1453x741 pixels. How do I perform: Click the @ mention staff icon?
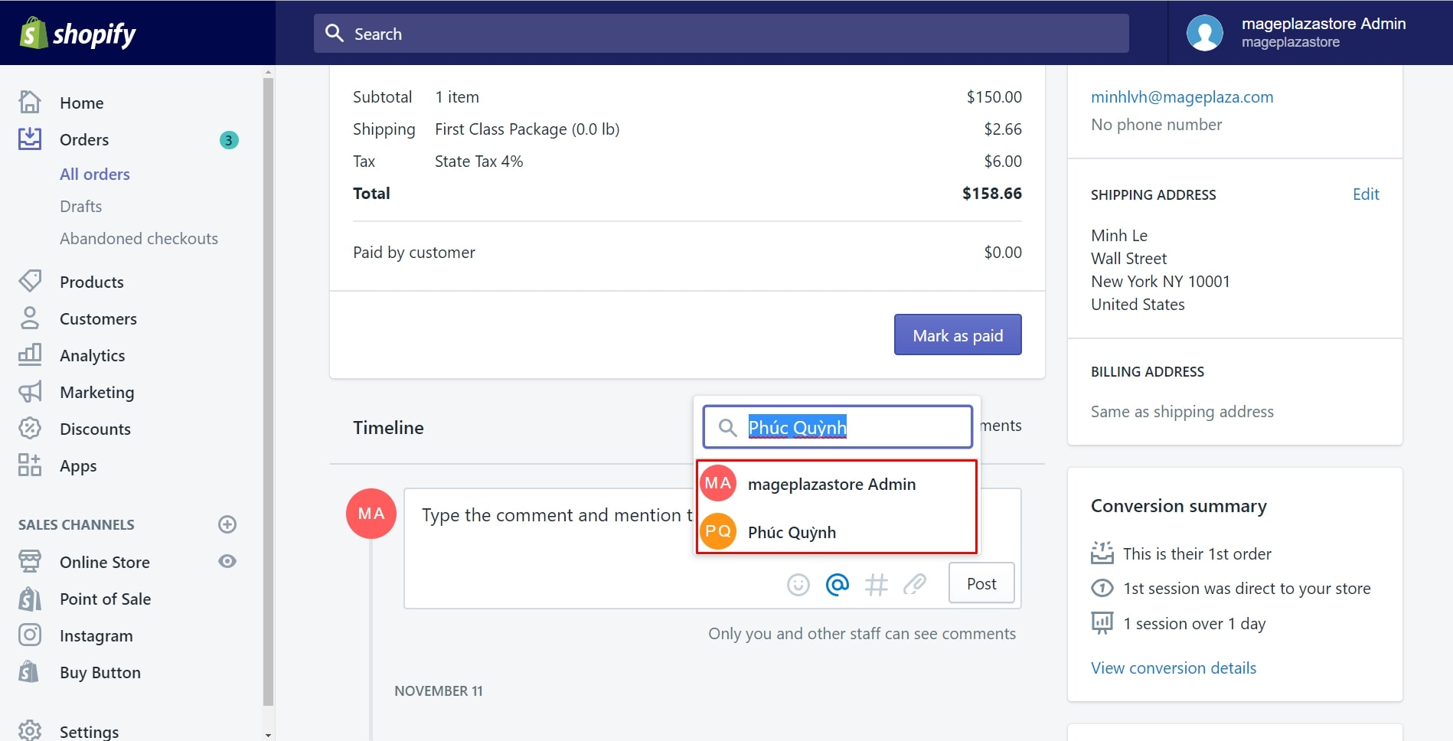click(x=837, y=585)
